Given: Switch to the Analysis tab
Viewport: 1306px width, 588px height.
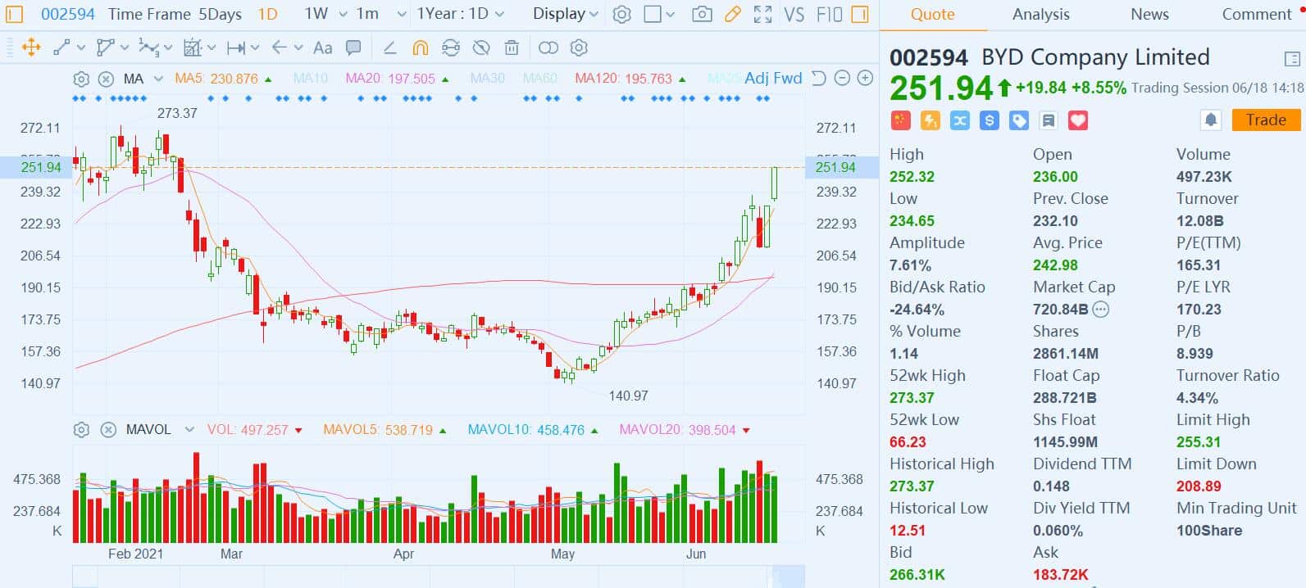Looking at the screenshot, I should coord(1040,14).
